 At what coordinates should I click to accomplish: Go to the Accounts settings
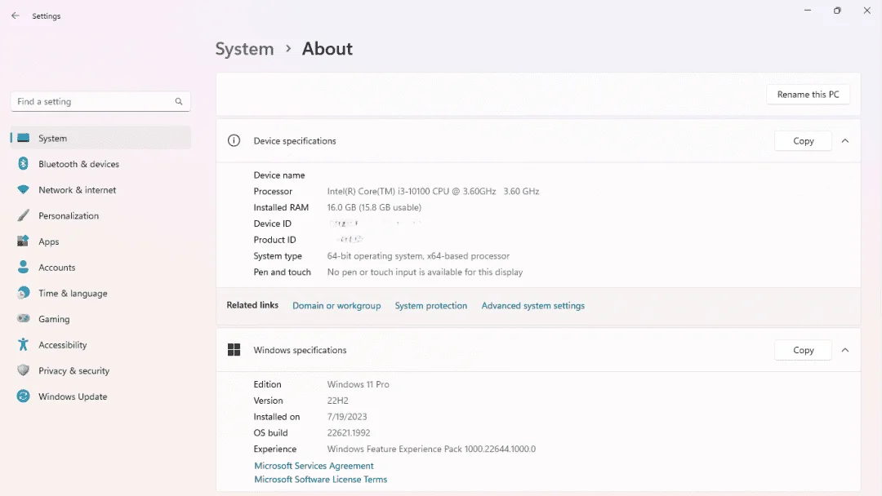point(100,268)
